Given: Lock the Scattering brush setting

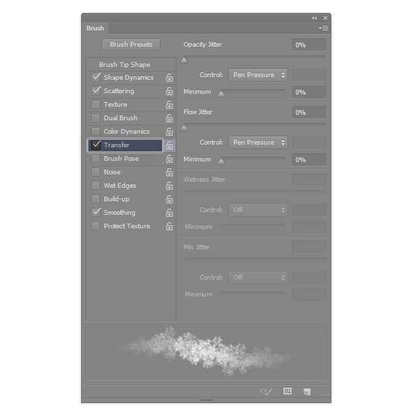Looking at the screenshot, I should coord(169,91).
